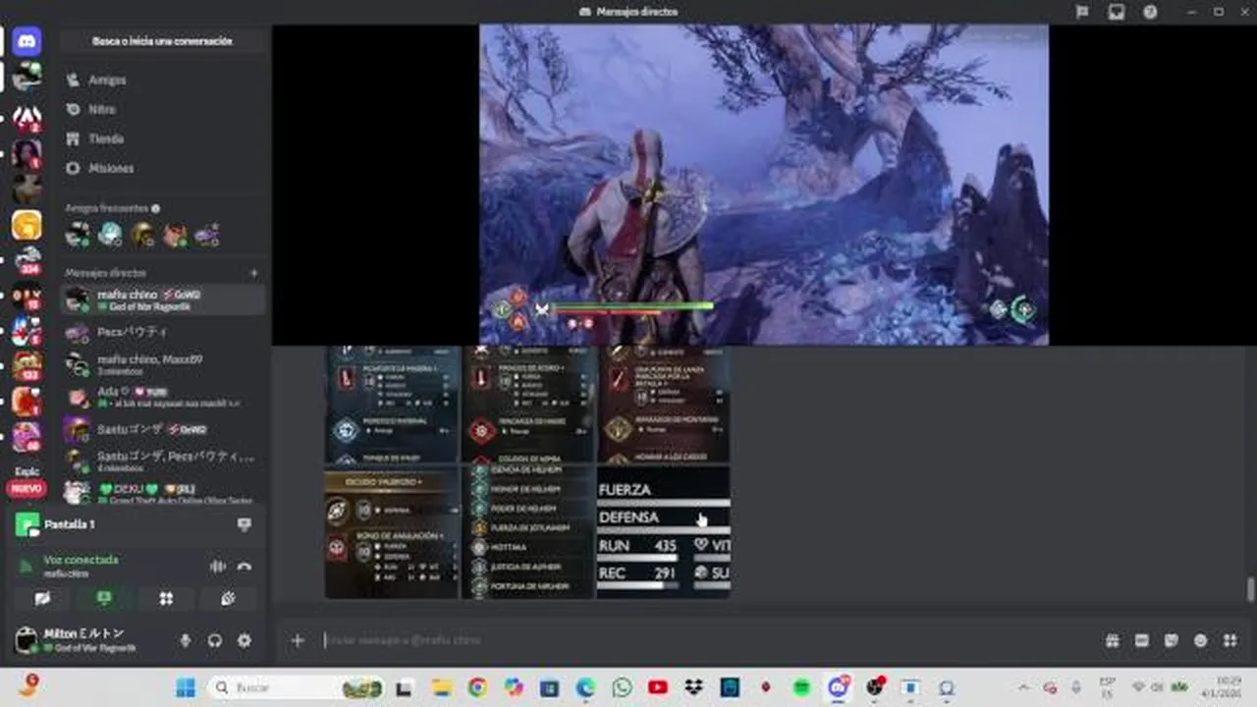1257x707 pixels.
Task: Click the God of War stream video
Action: point(764,185)
